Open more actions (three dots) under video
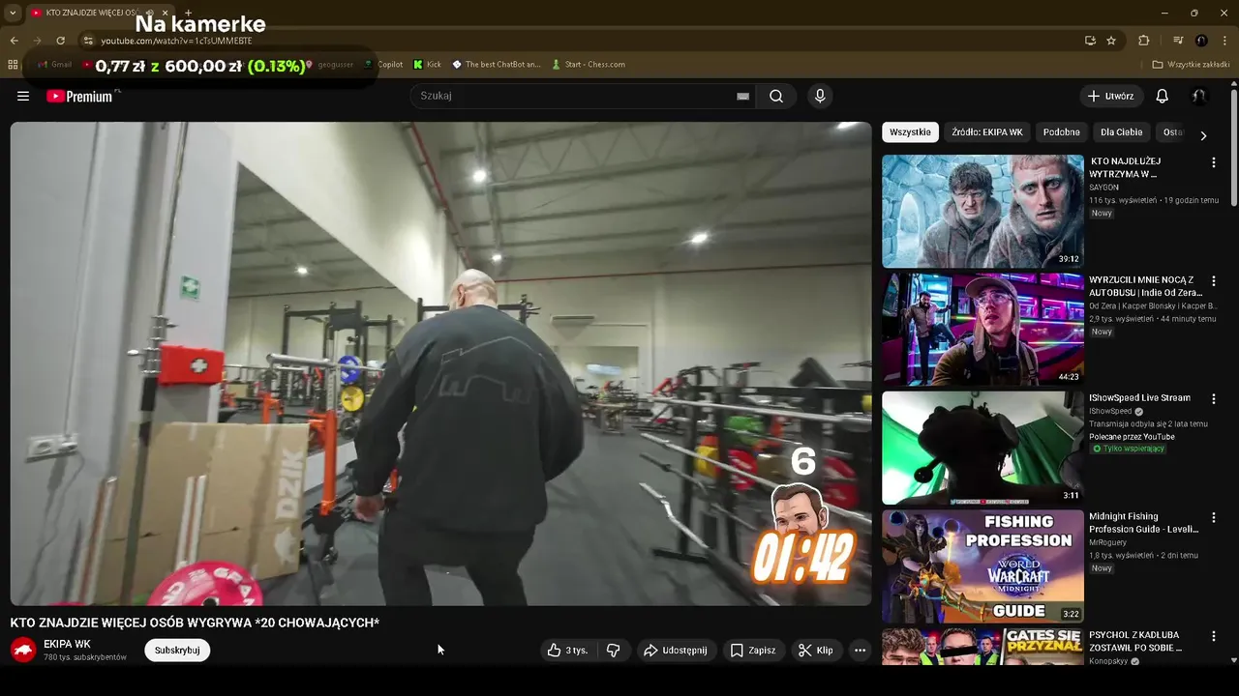The image size is (1239, 696). (x=860, y=651)
